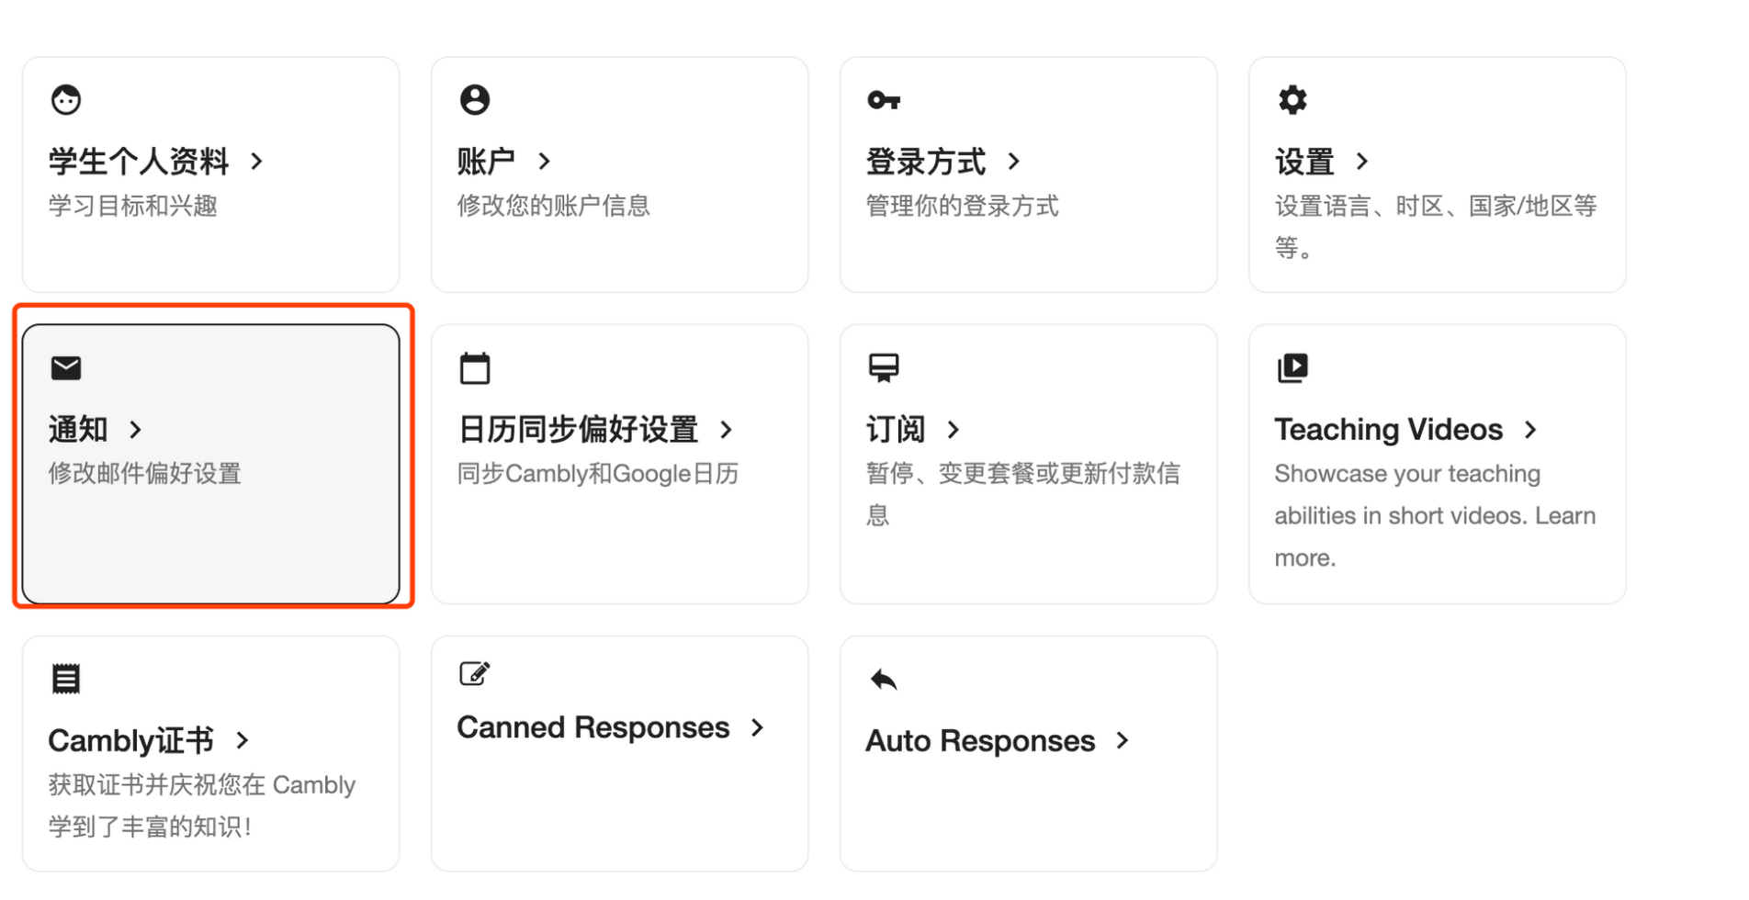This screenshot has width=1749, height=900.
Task: Click the smiley face icon on 学生个人资料 card
Action: tap(64, 98)
